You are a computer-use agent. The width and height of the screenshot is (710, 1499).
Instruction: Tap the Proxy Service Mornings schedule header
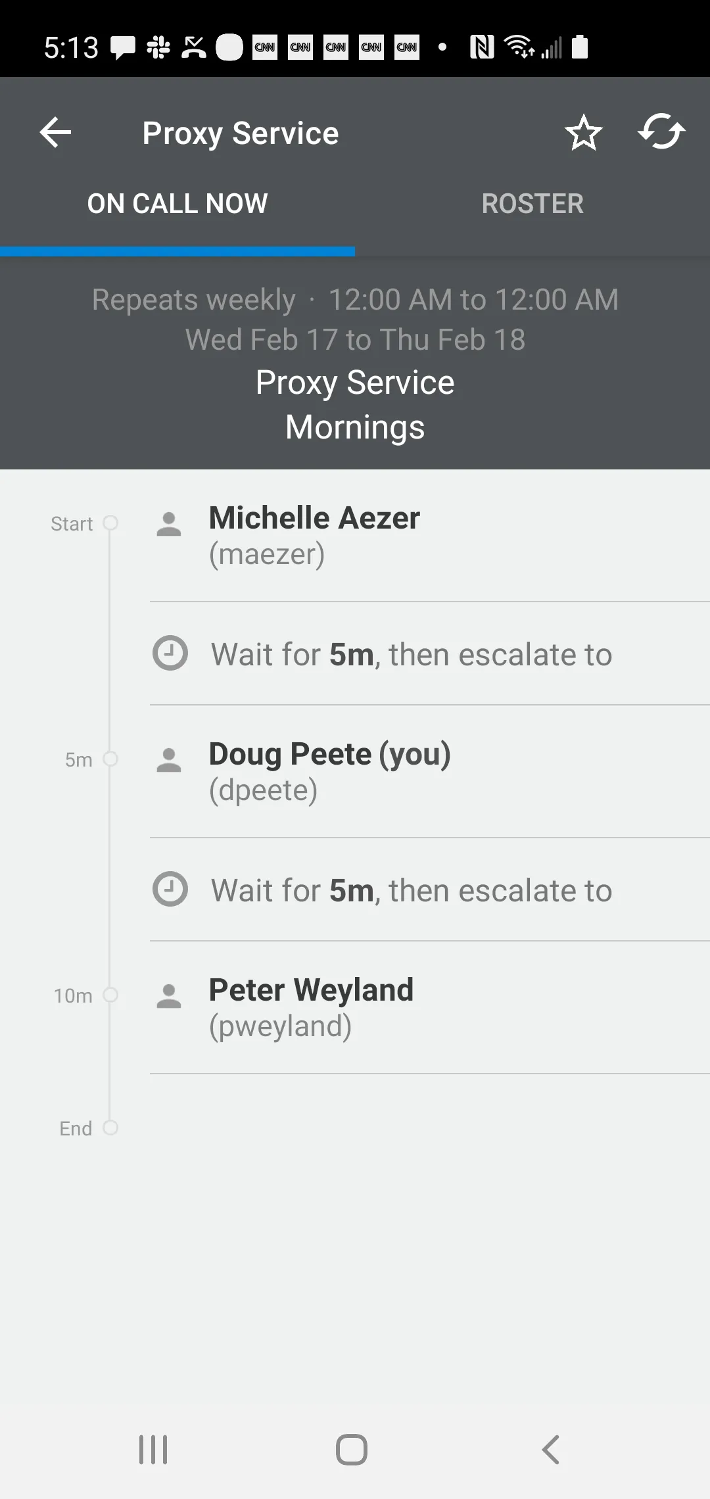[355, 404]
